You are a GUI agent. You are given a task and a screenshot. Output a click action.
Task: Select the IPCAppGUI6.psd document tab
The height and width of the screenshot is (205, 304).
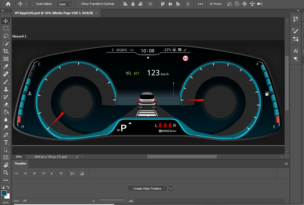(54, 13)
